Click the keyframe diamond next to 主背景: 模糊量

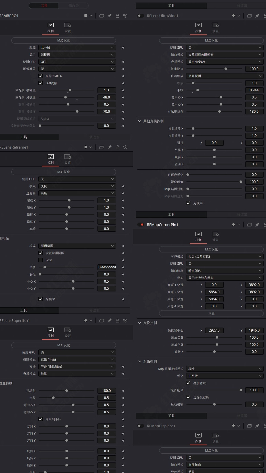(x=123, y=90)
